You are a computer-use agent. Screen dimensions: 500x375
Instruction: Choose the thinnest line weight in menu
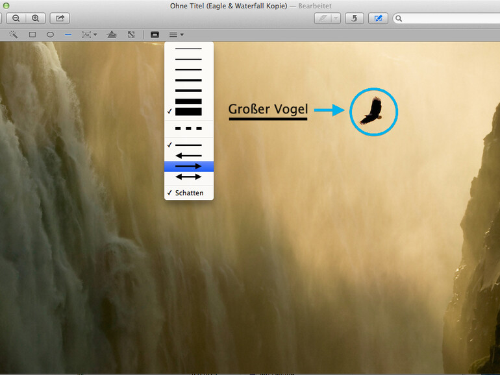click(189, 49)
